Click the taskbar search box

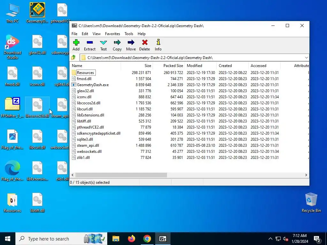point(61,239)
